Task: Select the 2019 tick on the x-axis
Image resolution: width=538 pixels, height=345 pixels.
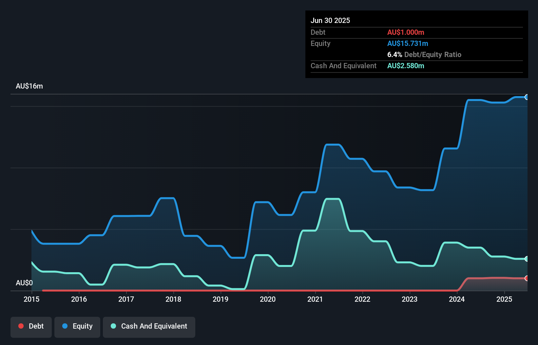Action: (x=221, y=299)
